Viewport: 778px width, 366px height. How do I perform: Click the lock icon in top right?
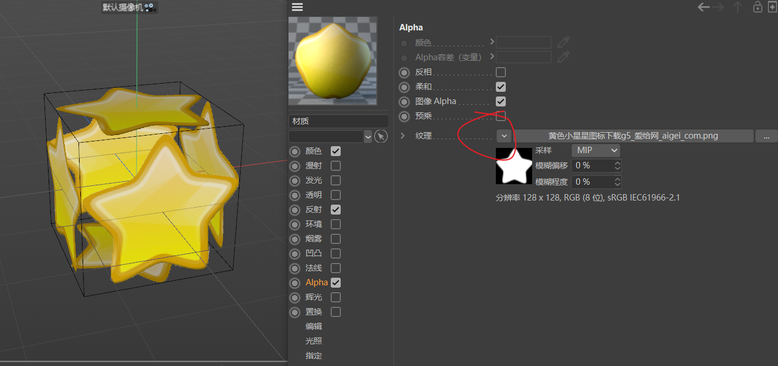[x=758, y=7]
